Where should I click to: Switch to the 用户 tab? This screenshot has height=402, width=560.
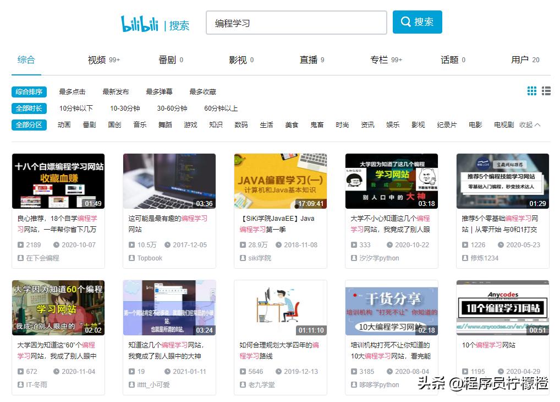click(520, 59)
